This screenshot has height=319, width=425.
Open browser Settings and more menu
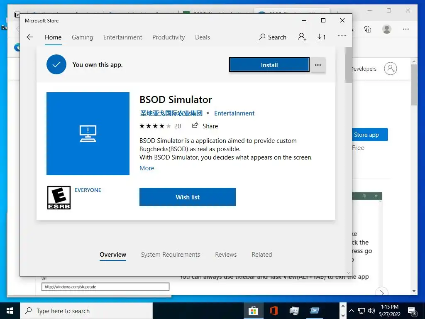pyautogui.click(x=406, y=29)
